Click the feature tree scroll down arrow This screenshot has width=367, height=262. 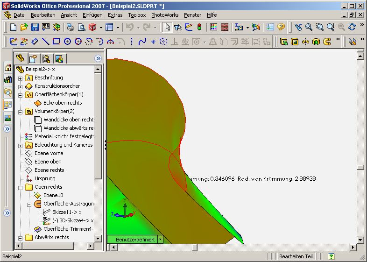coord(98,238)
